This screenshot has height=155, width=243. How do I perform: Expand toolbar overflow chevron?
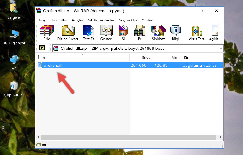tap(221, 25)
